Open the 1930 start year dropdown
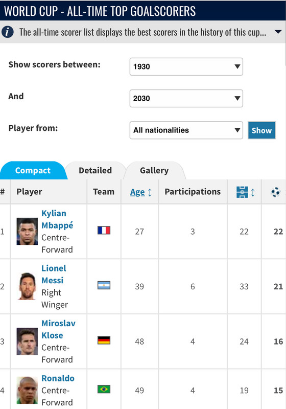 point(186,66)
